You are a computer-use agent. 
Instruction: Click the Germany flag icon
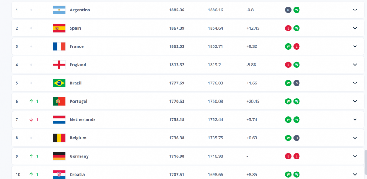pos(59,156)
